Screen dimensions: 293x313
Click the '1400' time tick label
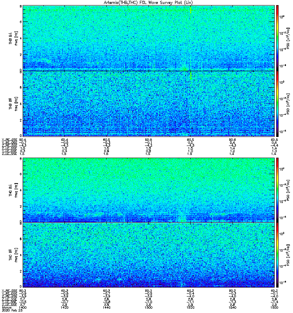coord(23,308)
